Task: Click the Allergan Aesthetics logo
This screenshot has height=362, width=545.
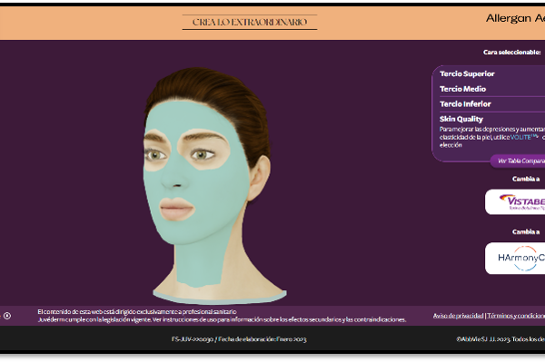Action: point(515,18)
